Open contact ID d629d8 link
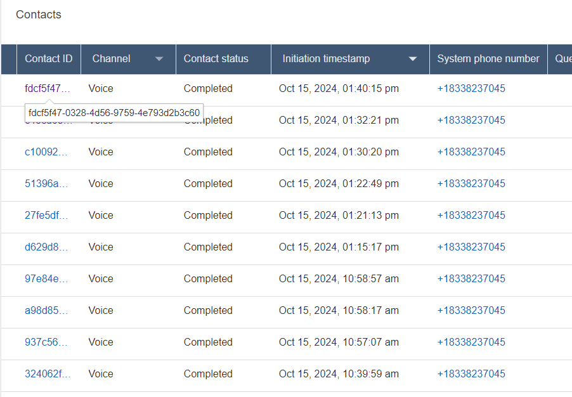The width and height of the screenshot is (572, 397). (48, 247)
